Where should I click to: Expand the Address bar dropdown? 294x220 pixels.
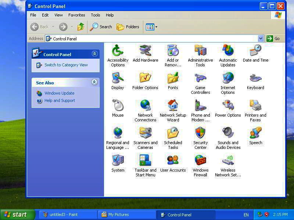261,38
